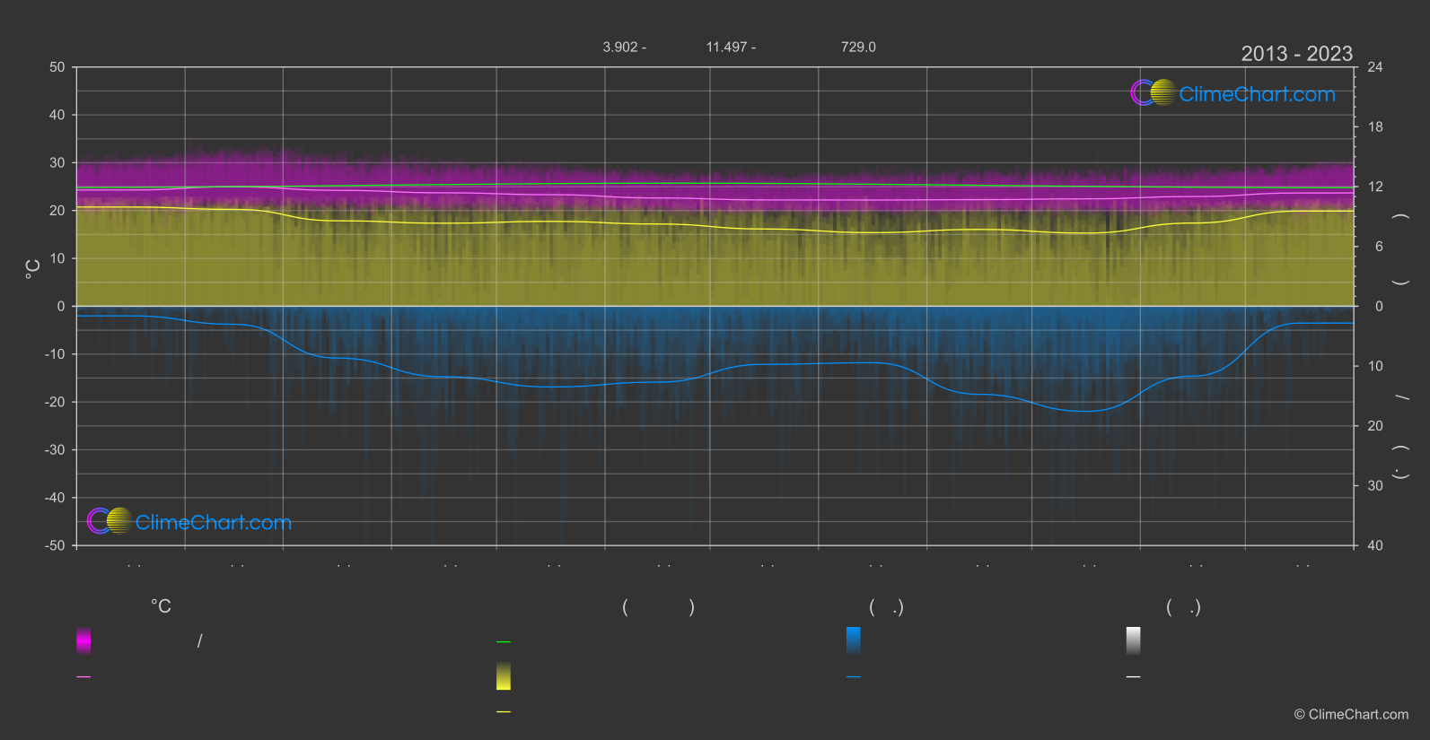
Task: Click the ClimeChart.com logo icon at top right
Action: coord(1153,92)
